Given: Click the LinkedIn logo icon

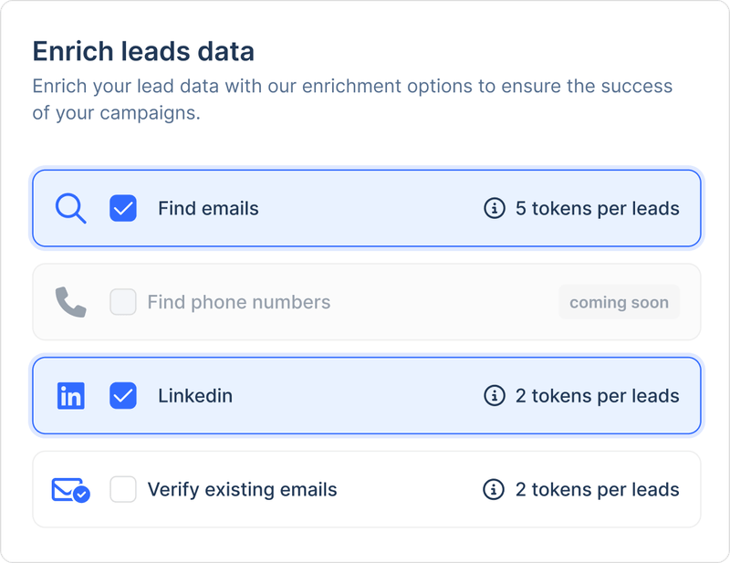Looking at the screenshot, I should (70, 396).
